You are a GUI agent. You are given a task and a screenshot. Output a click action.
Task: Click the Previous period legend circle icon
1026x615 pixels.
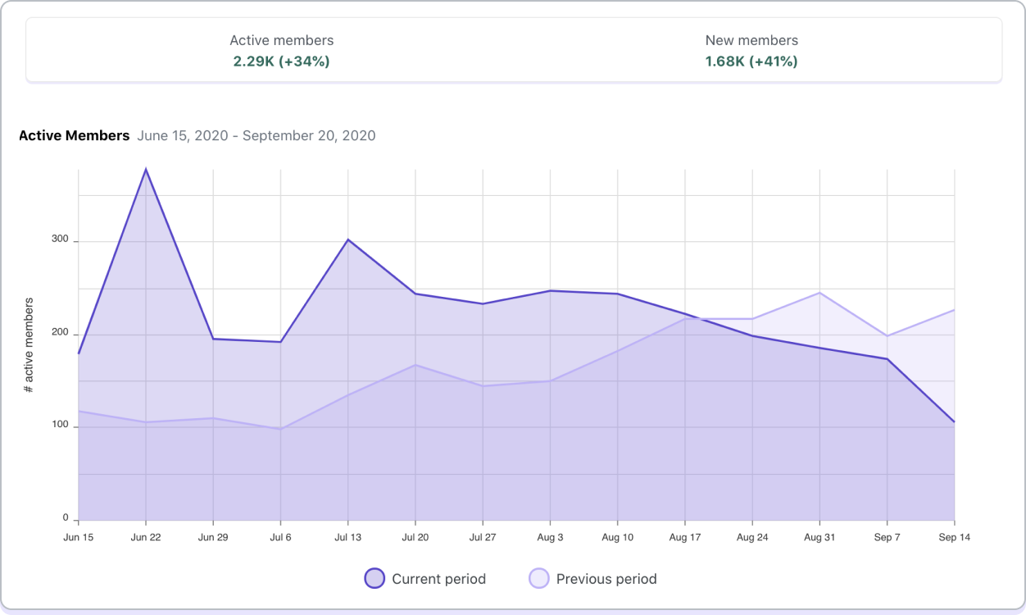pyautogui.click(x=538, y=579)
